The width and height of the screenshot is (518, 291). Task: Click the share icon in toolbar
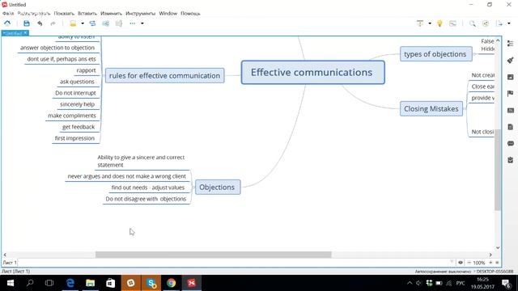[x=486, y=23]
